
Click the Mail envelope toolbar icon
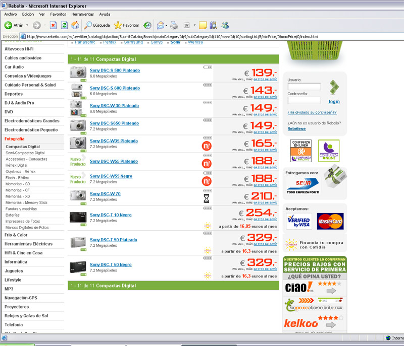(160, 25)
